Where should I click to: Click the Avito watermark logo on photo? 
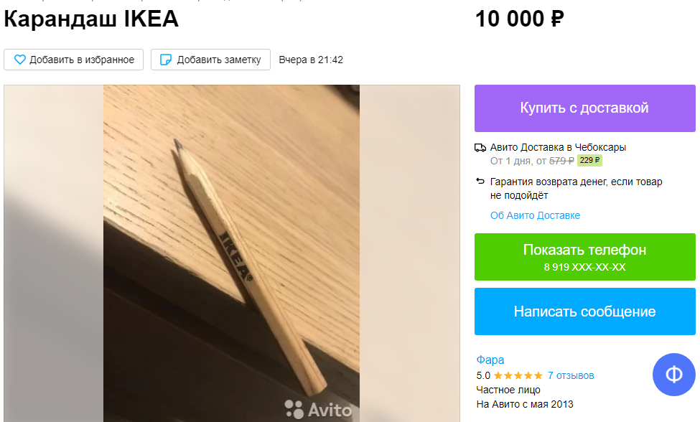pyautogui.click(x=318, y=409)
